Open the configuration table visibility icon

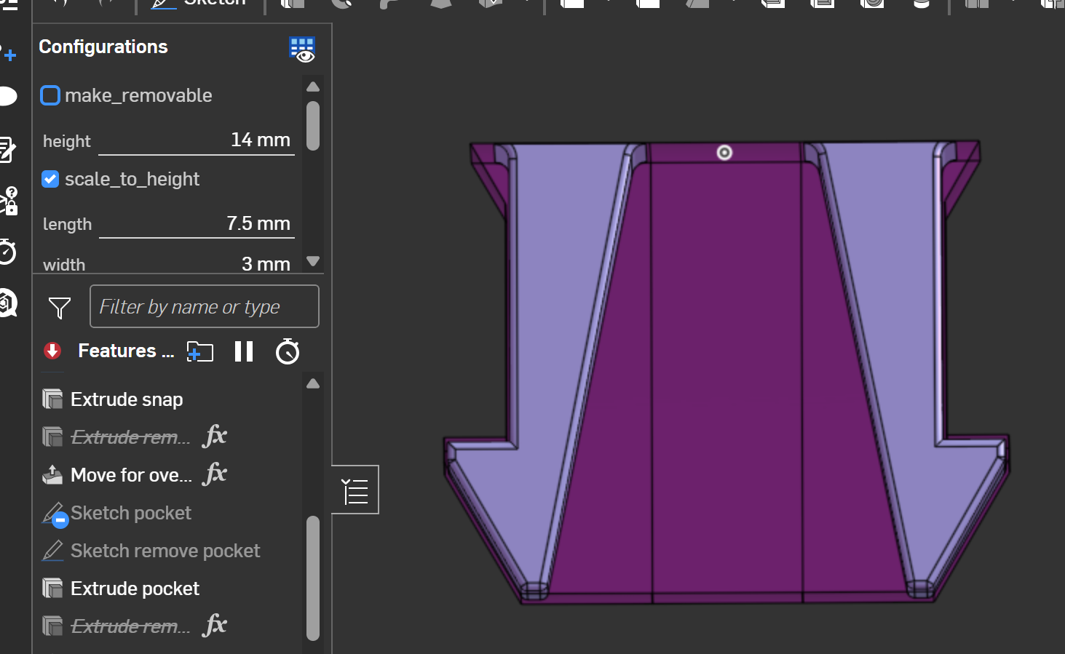(x=302, y=49)
